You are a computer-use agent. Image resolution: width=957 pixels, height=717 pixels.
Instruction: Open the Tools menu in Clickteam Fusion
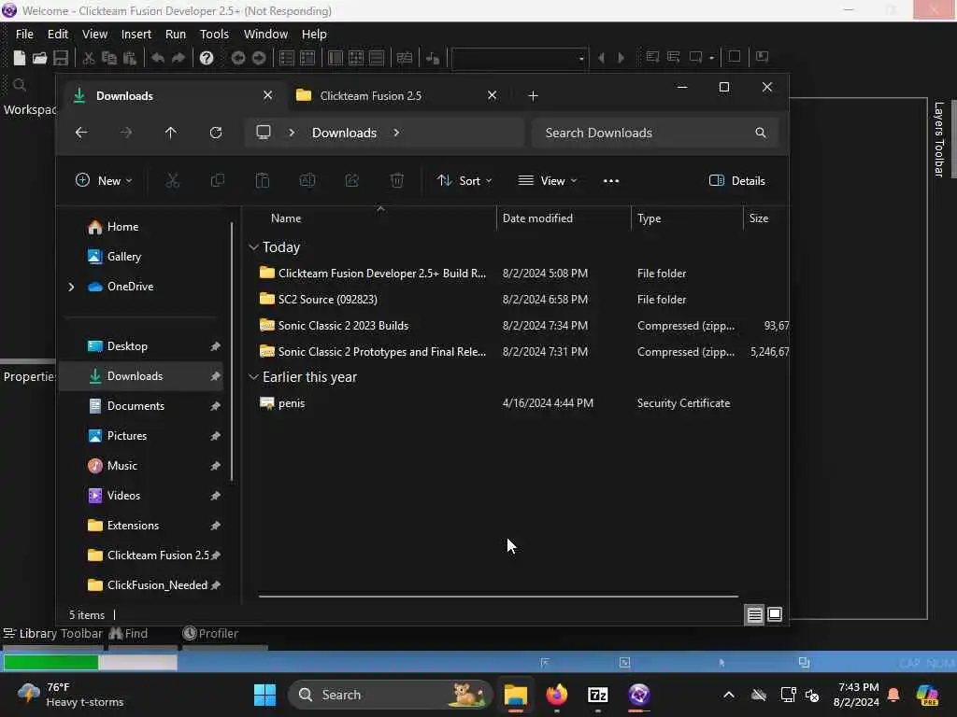click(x=214, y=35)
